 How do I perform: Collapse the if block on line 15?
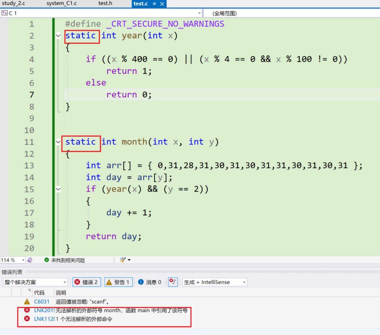click(58, 189)
